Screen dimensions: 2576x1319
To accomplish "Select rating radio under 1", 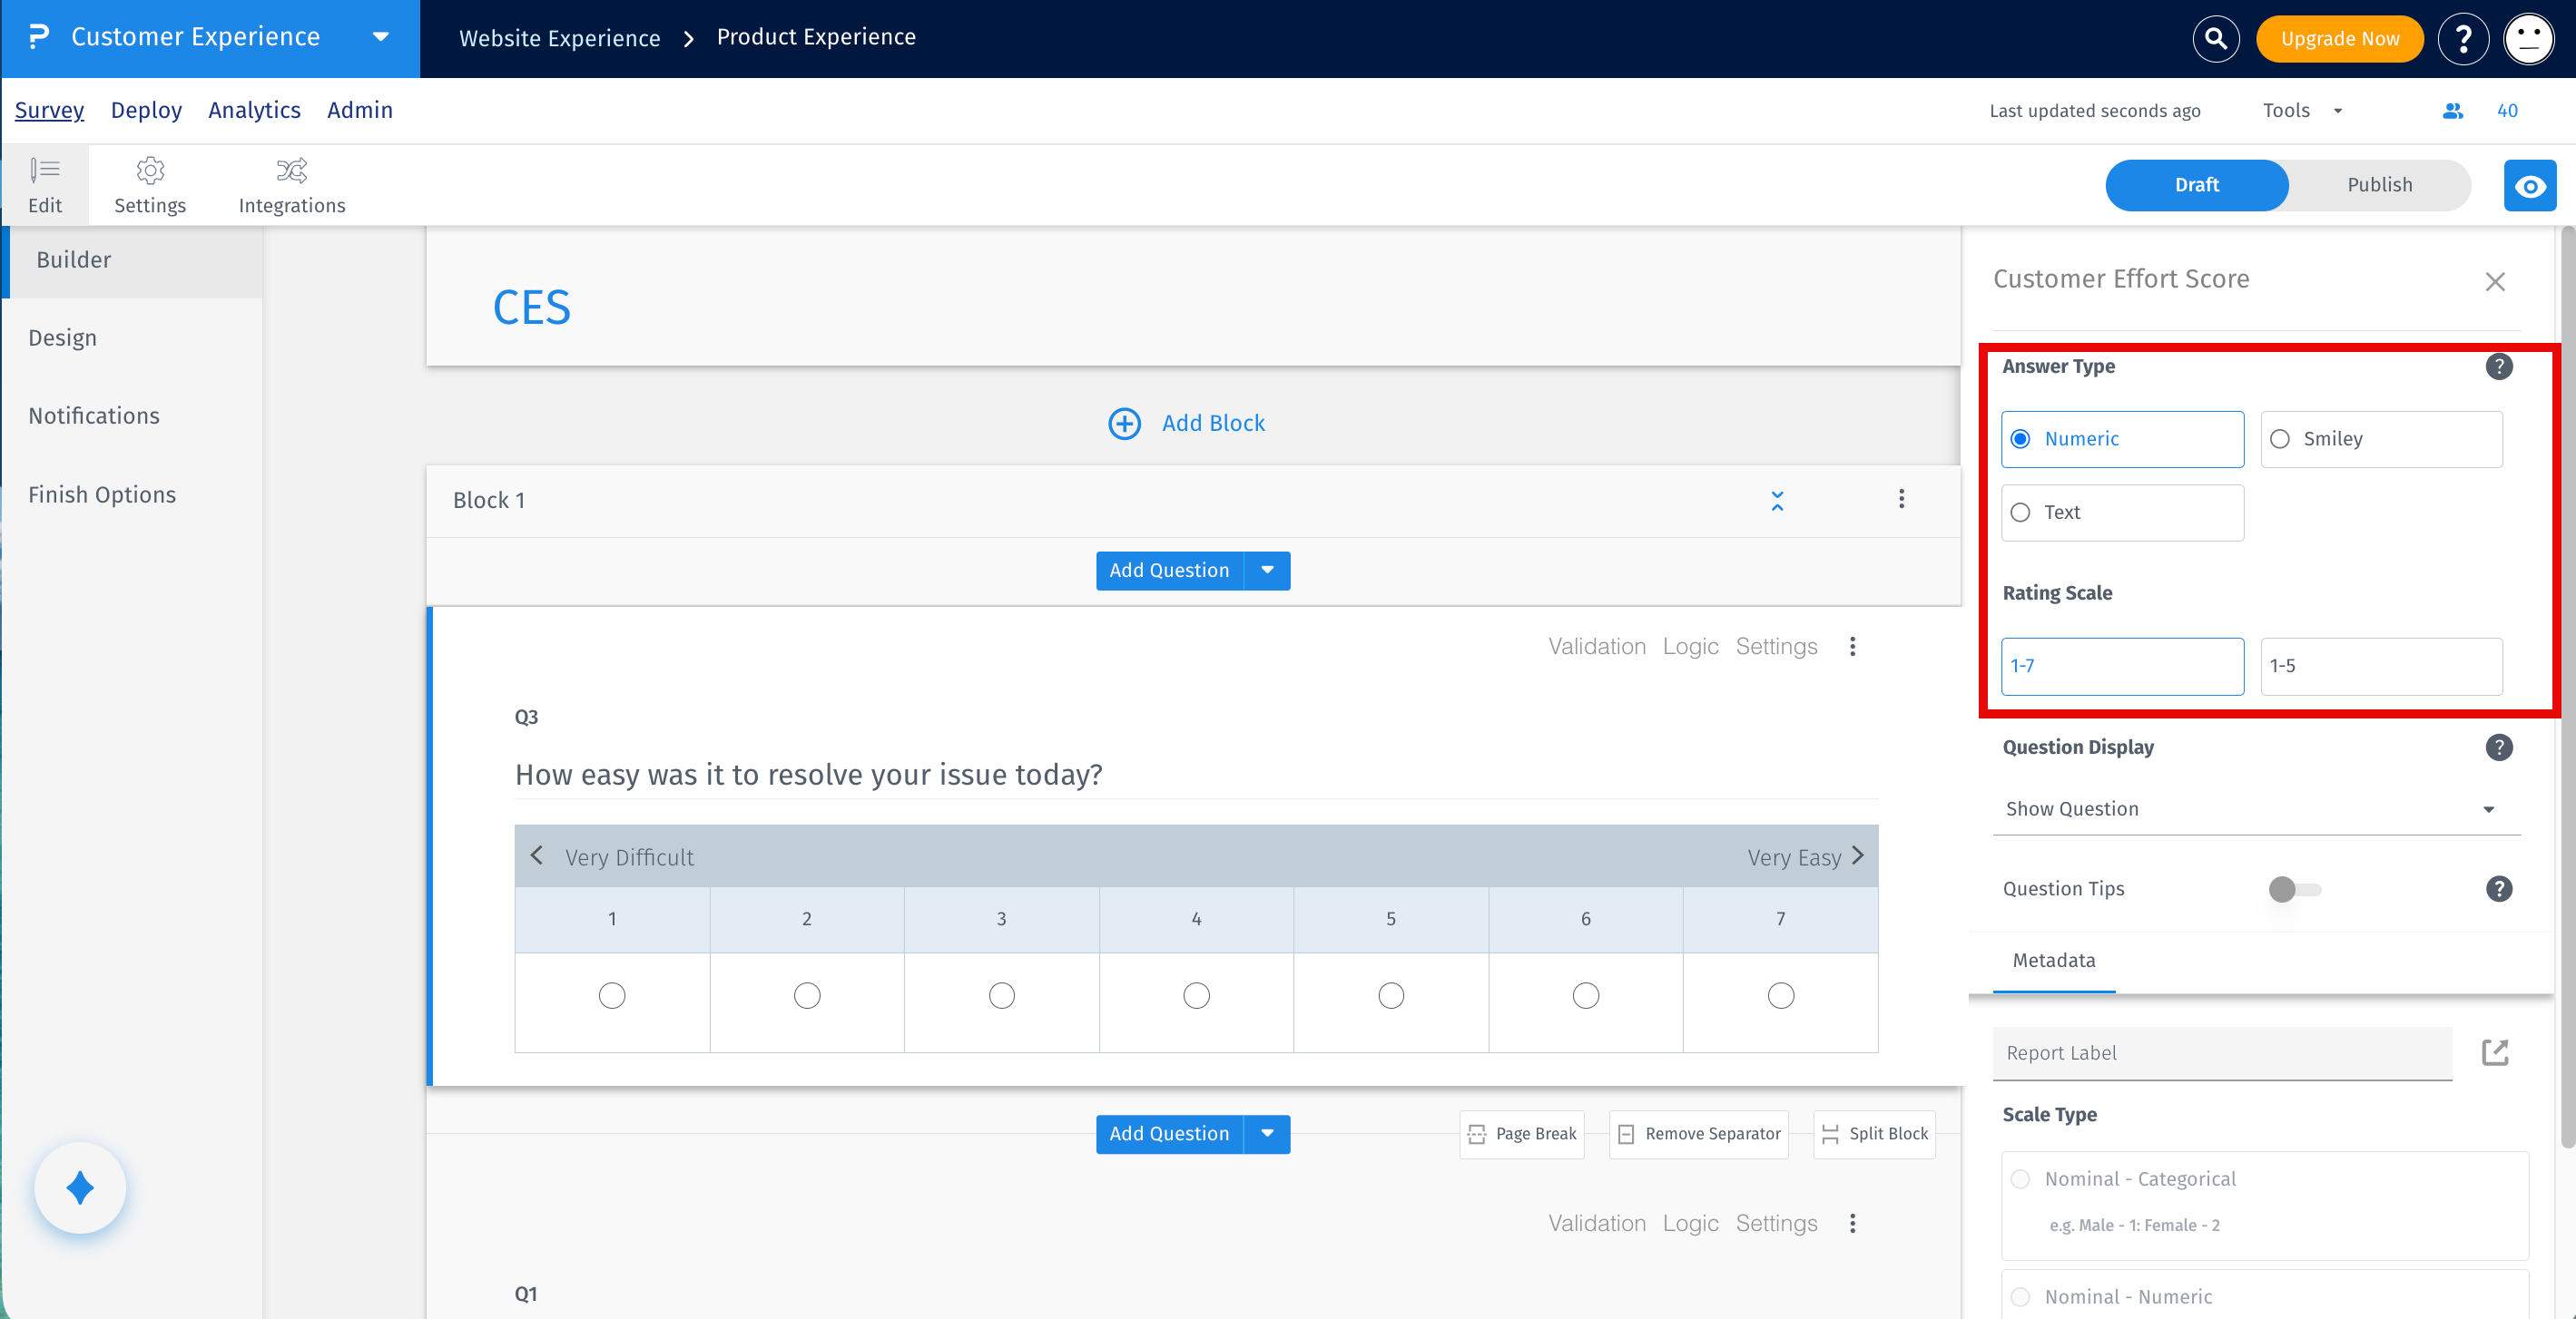I will pos(612,995).
